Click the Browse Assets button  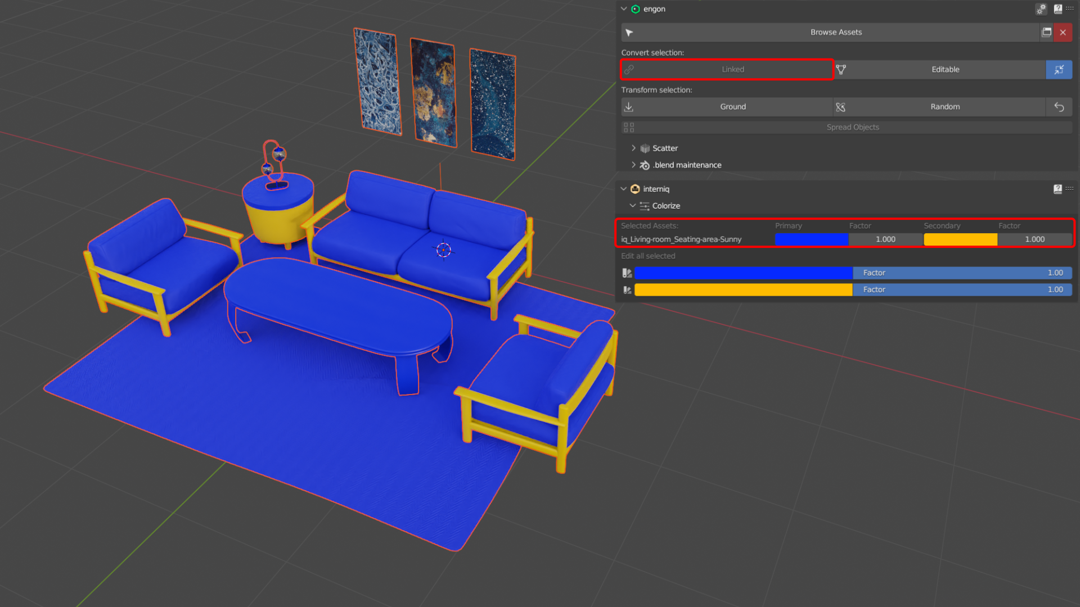tap(836, 32)
